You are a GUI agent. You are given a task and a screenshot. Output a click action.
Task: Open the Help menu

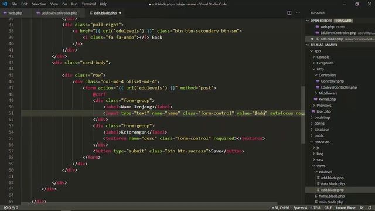click(104, 4)
